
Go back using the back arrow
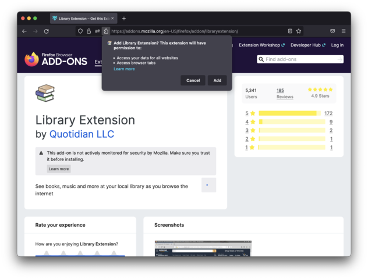tap(24, 31)
